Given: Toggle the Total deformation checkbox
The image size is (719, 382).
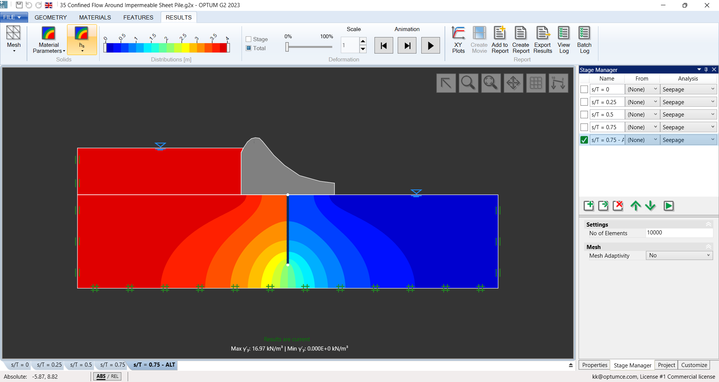Looking at the screenshot, I should click(248, 48).
